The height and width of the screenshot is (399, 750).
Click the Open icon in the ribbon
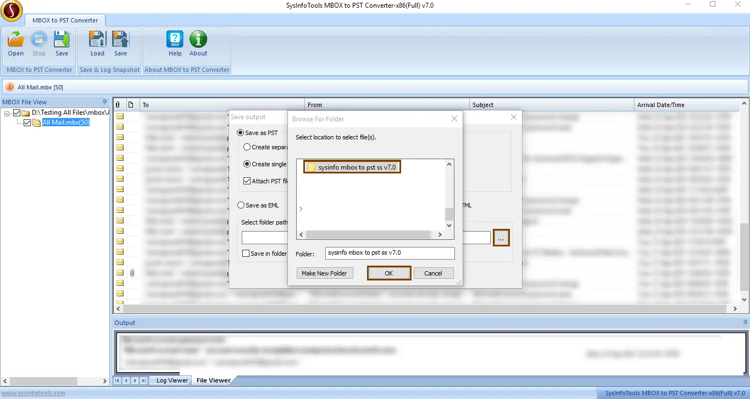[x=15, y=40]
